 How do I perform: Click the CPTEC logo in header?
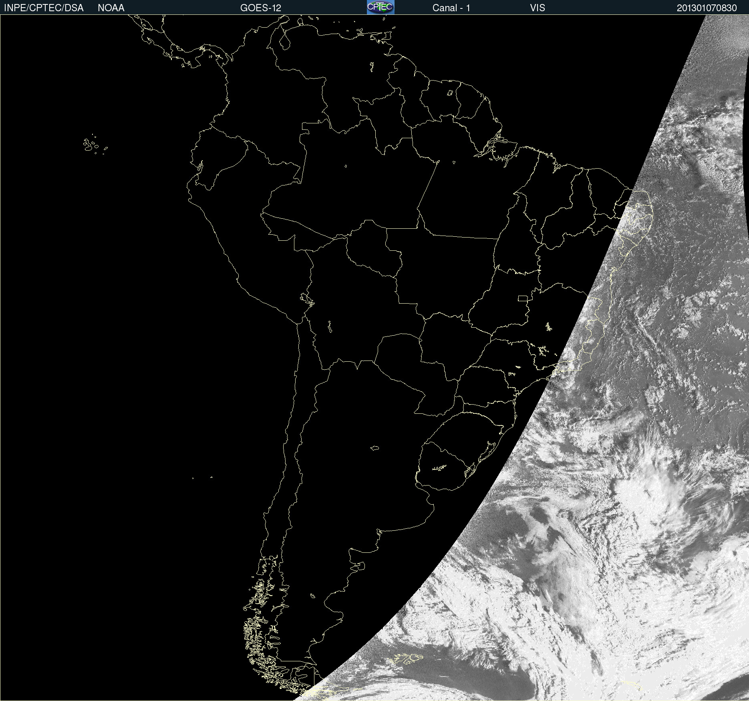click(x=381, y=7)
